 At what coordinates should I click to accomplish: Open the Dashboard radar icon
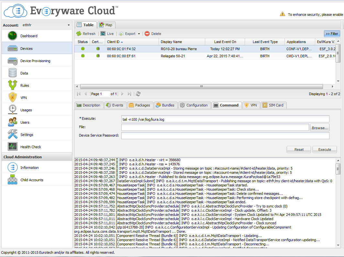click(13, 36)
